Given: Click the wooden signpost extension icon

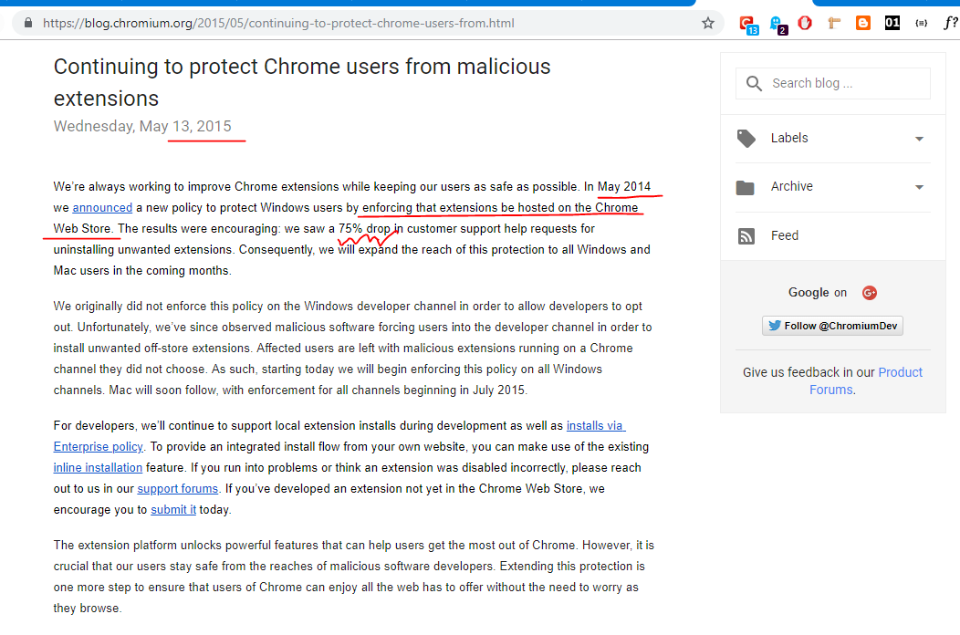Looking at the screenshot, I should (x=833, y=24).
